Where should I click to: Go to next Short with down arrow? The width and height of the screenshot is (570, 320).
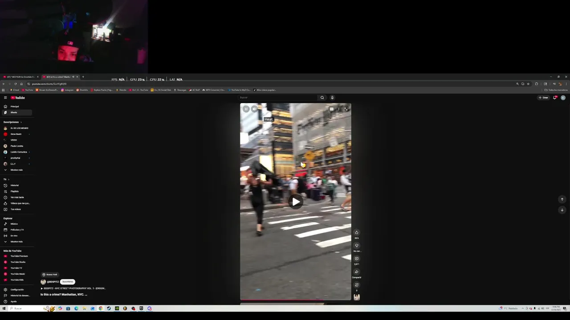click(x=562, y=210)
